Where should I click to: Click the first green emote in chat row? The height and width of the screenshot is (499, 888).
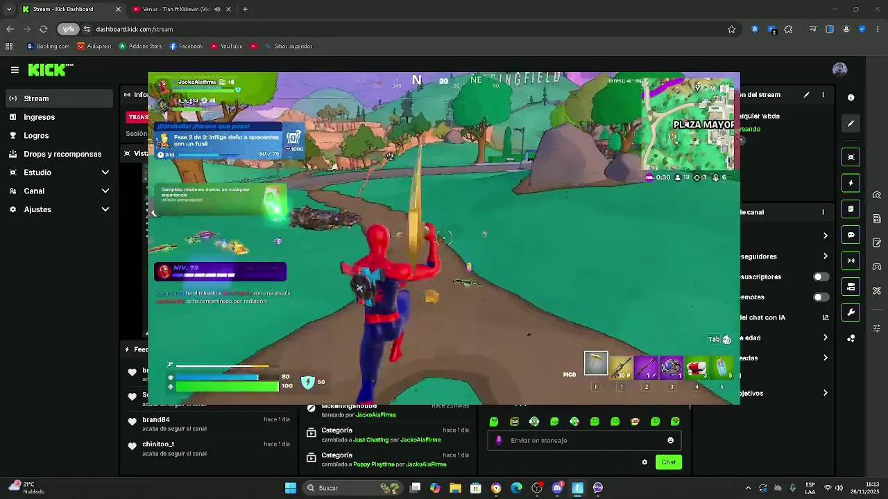pos(494,421)
